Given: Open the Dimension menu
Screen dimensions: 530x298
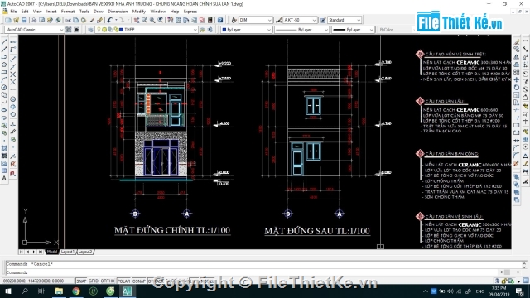Looking at the screenshot, I should tap(118, 12).
